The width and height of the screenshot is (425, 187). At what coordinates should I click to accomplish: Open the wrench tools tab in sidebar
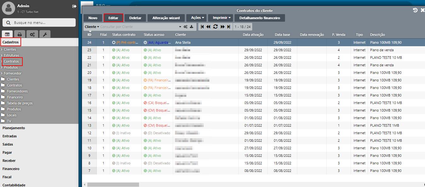[x=44, y=34]
